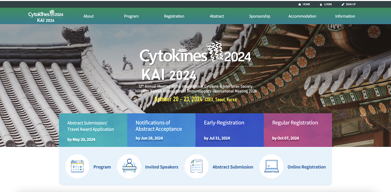Open the Online Registration laptop icon
Image resolution: width=391 pixels, height=192 pixels.
click(x=272, y=166)
